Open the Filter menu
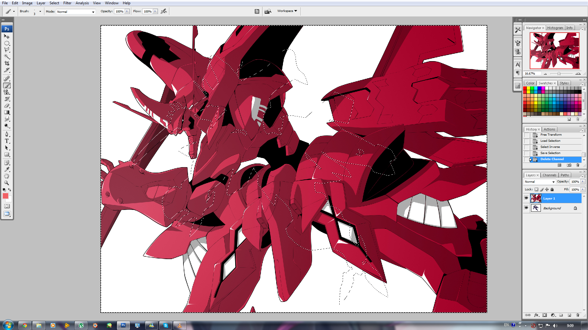 click(67, 3)
